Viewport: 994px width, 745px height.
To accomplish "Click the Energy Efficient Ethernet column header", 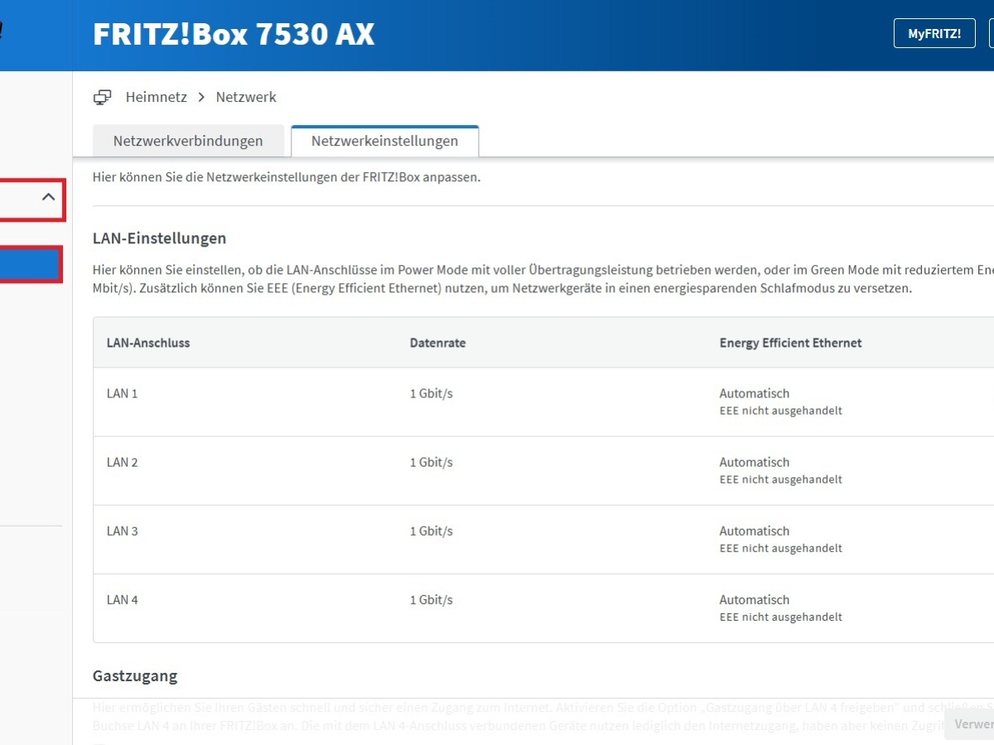I will coord(790,343).
